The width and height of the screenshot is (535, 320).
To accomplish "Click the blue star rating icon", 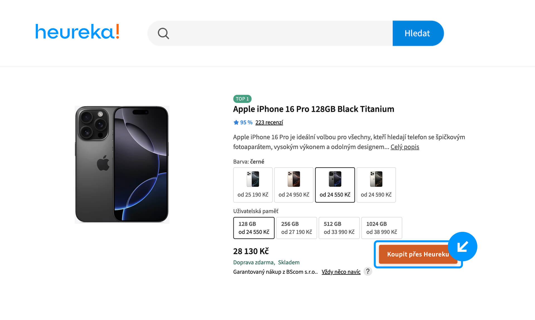I will [x=236, y=122].
